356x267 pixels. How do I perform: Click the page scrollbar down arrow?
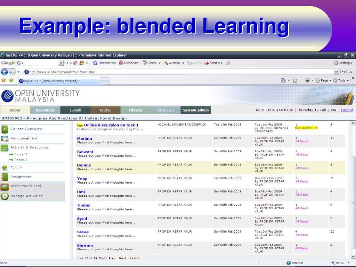pyautogui.click(x=353, y=256)
